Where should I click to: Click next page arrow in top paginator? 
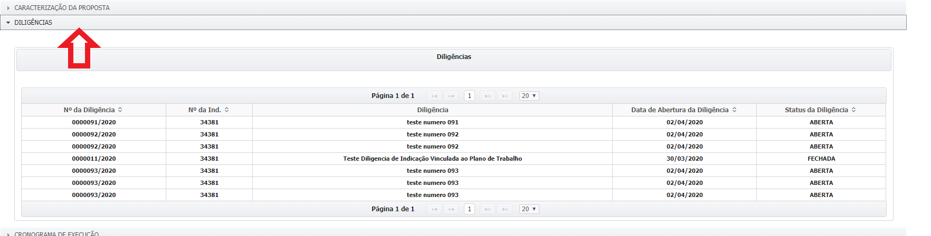(488, 96)
